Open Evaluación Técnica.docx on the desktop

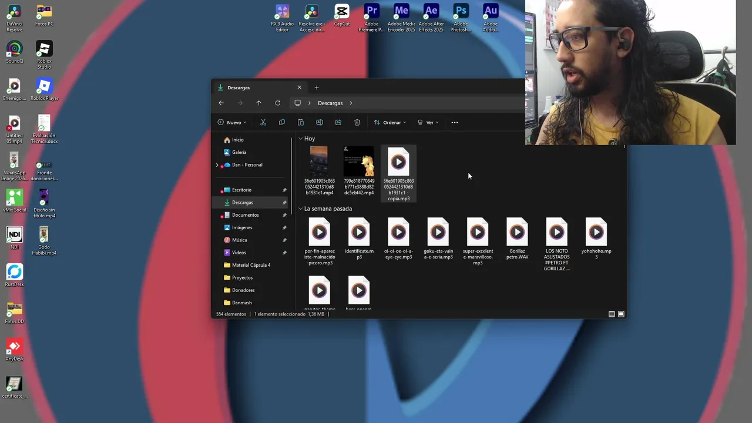(45, 130)
